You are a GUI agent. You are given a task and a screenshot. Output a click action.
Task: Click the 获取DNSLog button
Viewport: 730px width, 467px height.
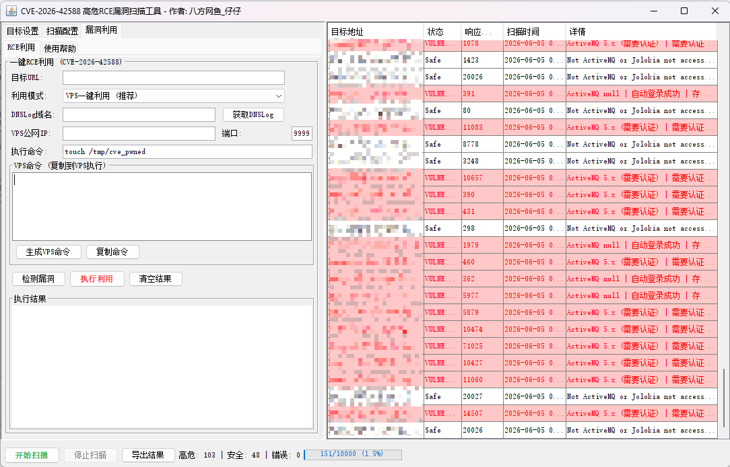coord(253,114)
